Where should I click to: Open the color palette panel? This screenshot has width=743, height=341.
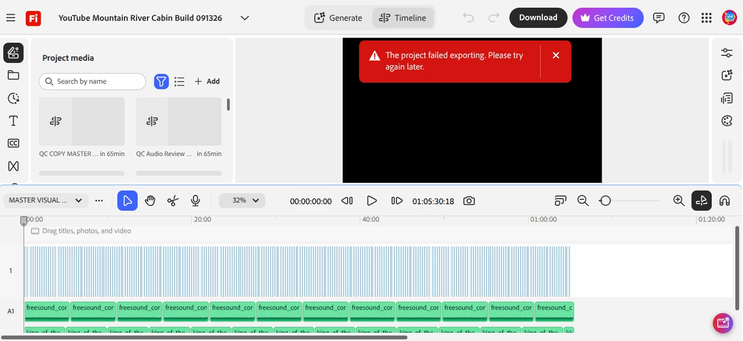point(727,121)
